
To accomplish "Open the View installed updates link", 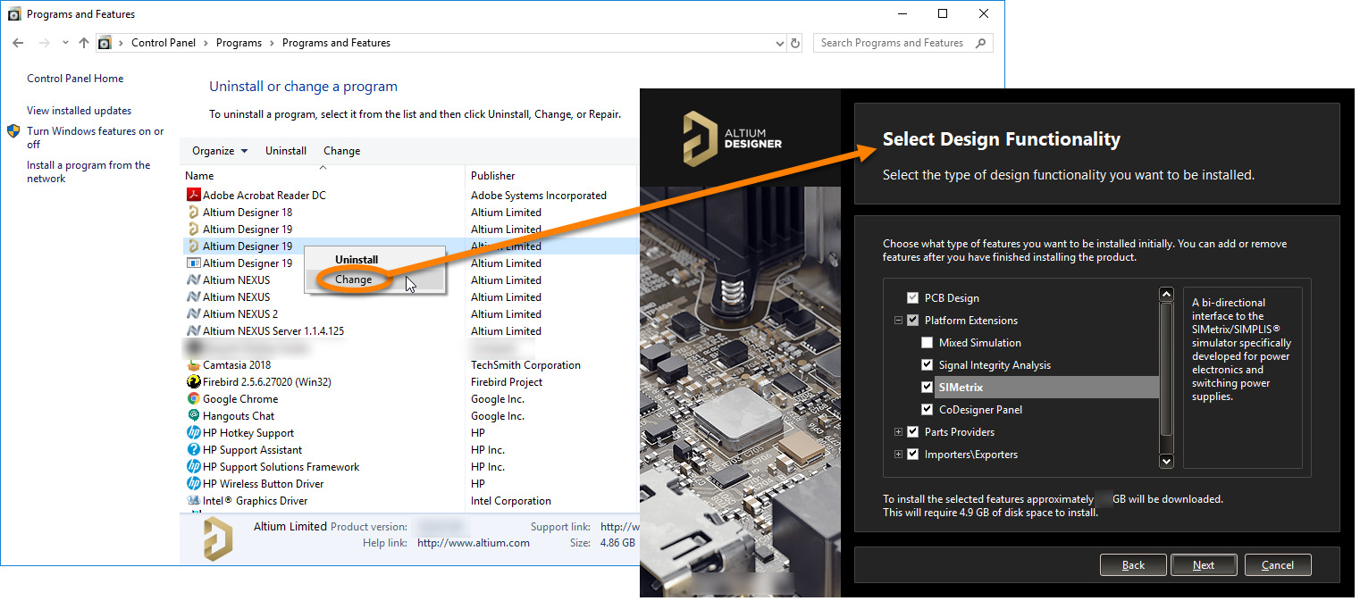I will coord(79,111).
